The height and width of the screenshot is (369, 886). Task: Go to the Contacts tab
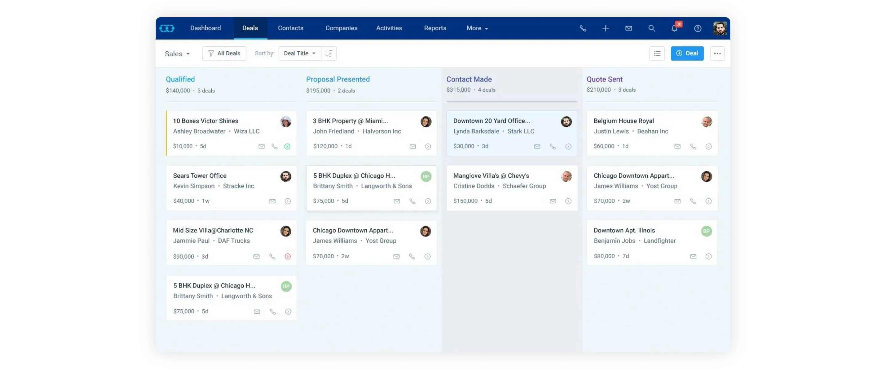tap(290, 28)
